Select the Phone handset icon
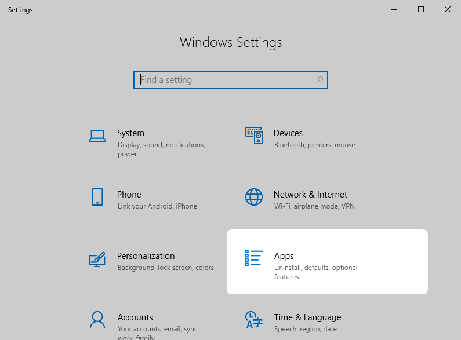Image resolution: width=461 pixels, height=340 pixels. (97, 197)
